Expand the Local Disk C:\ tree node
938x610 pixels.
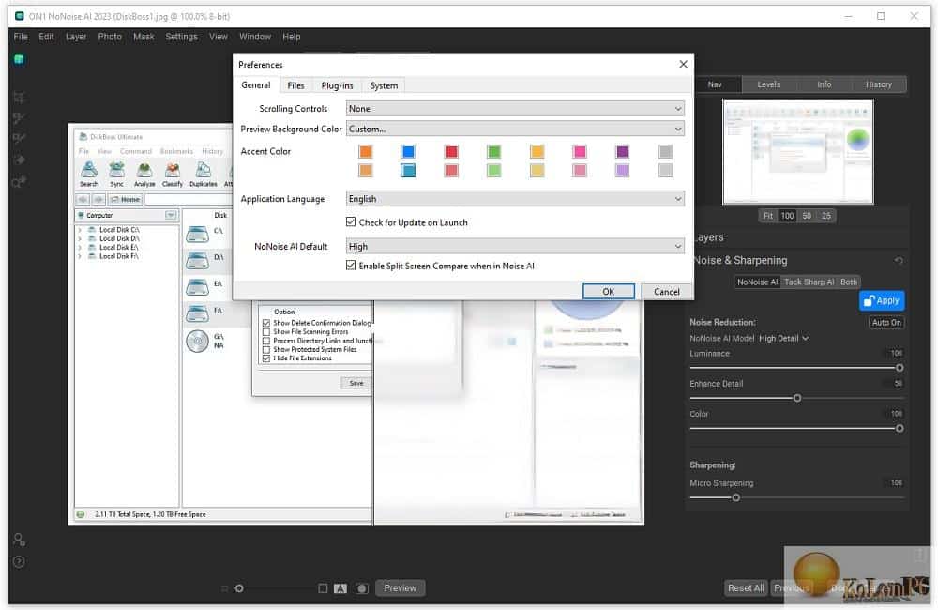80,230
